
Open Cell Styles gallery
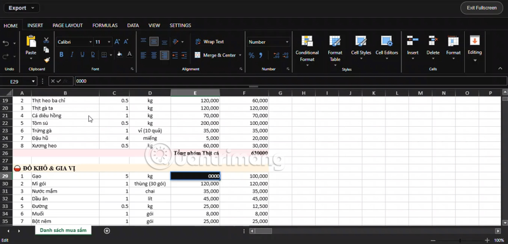[x=361, y=48]
